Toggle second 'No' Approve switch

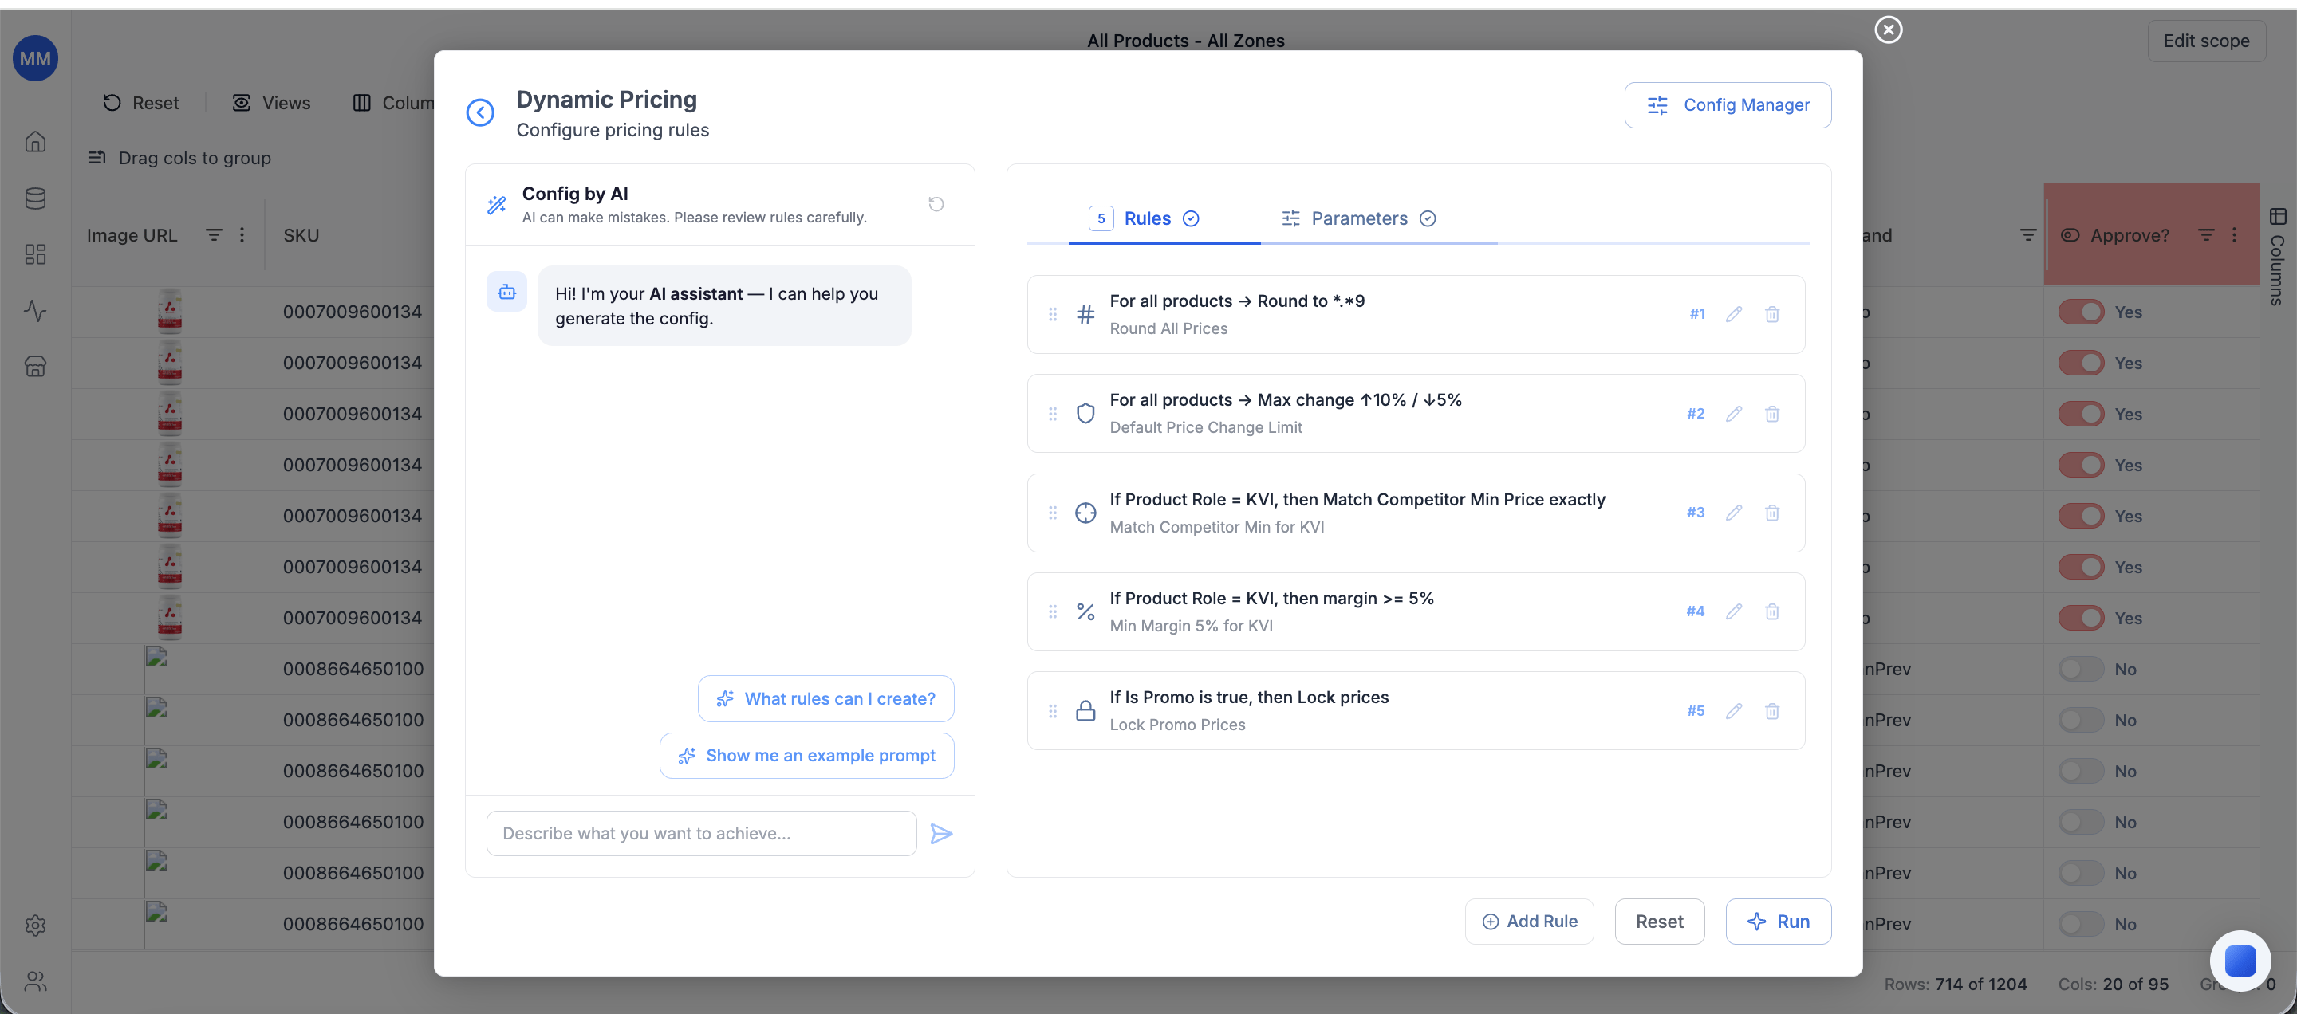tap(2081, 720)
